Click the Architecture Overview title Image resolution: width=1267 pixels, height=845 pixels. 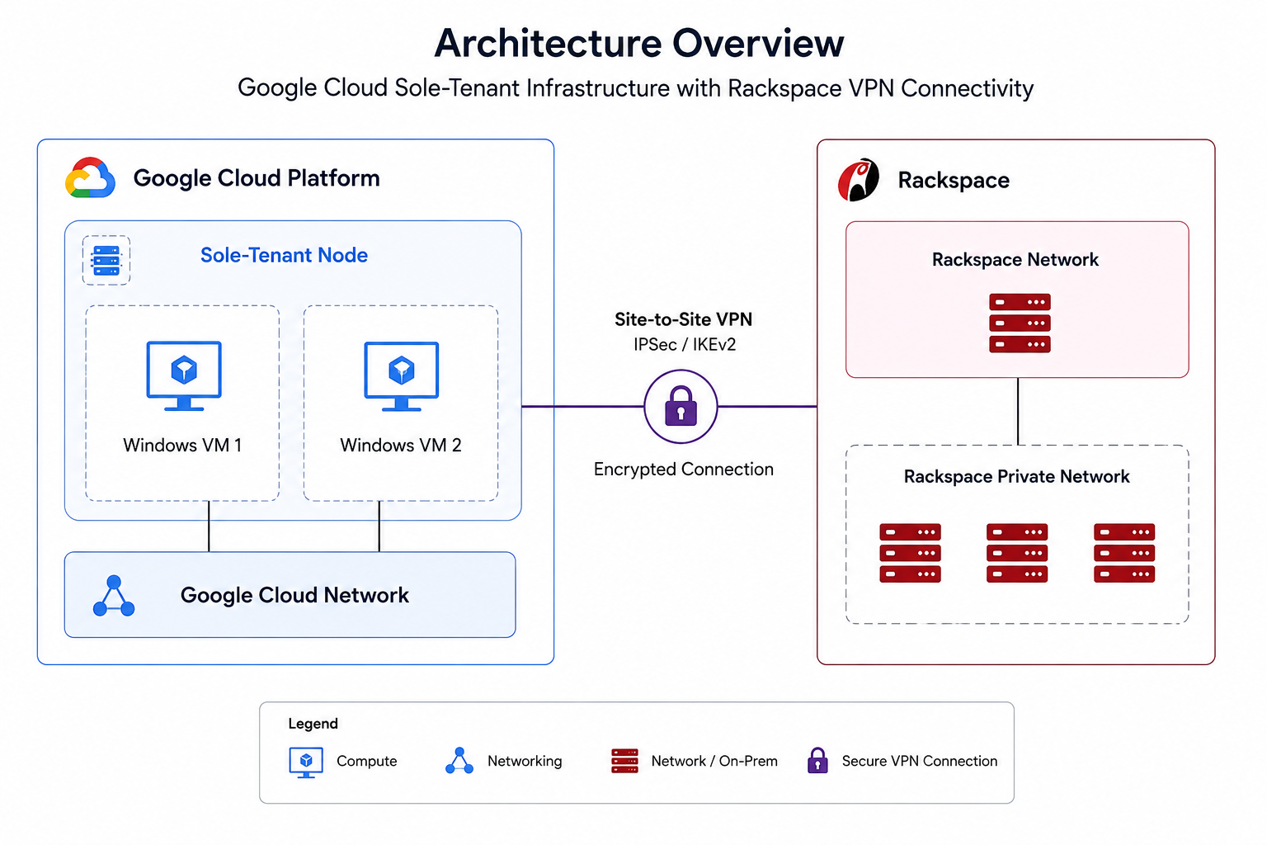pos(639,44)
